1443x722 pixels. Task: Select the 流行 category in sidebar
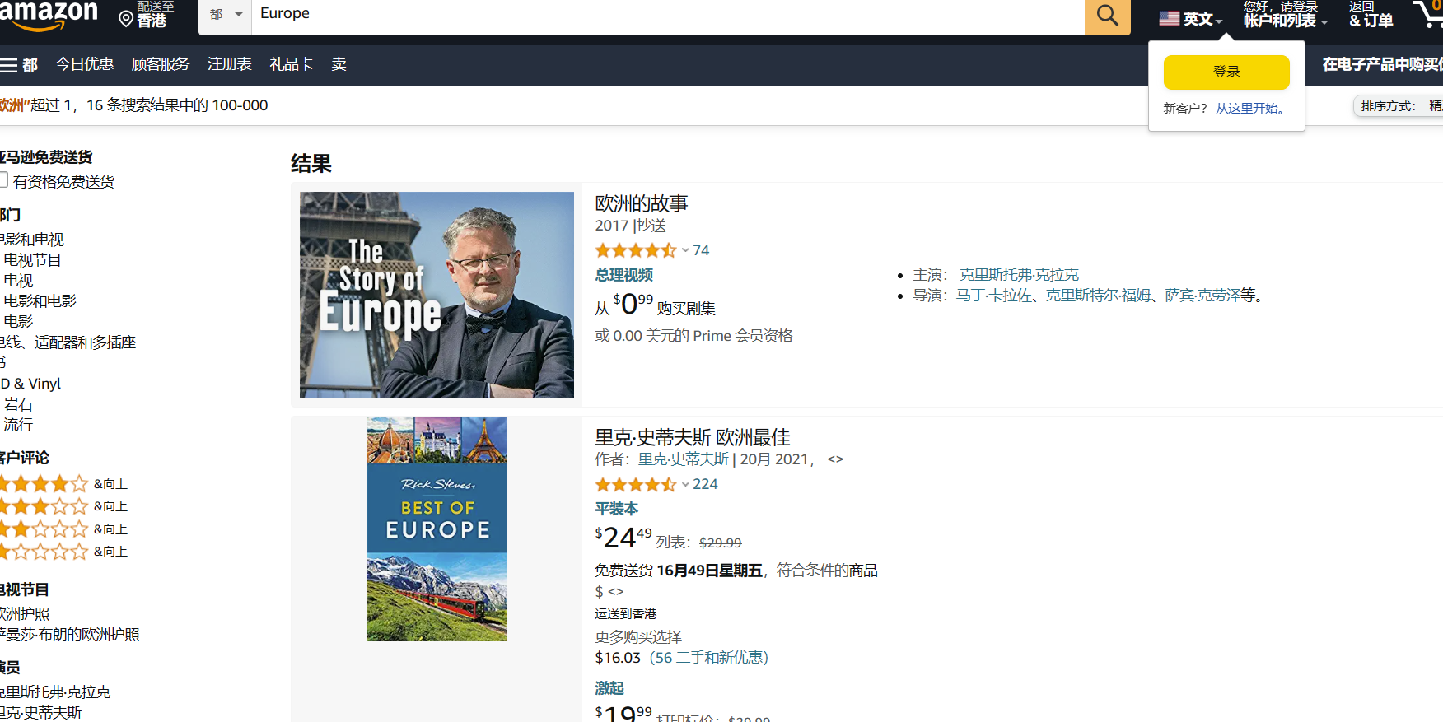(18, 425)
